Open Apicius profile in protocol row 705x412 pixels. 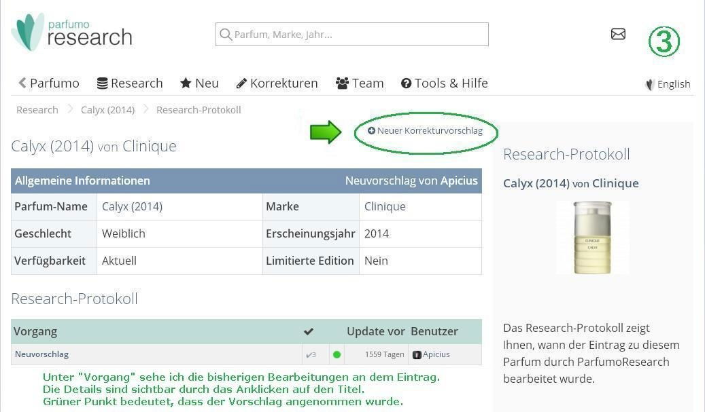[x=436, y=354]
